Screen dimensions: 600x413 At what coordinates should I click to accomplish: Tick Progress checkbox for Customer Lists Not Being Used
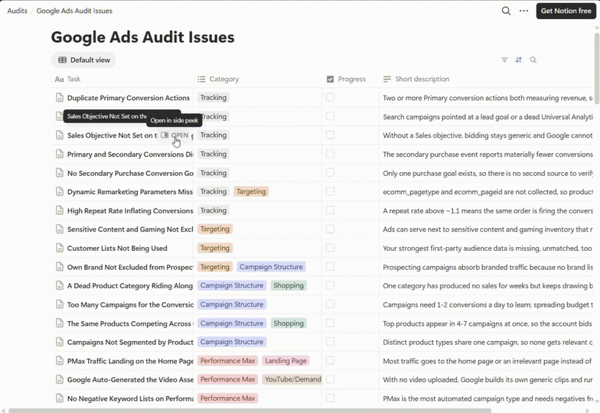(330, 248)
